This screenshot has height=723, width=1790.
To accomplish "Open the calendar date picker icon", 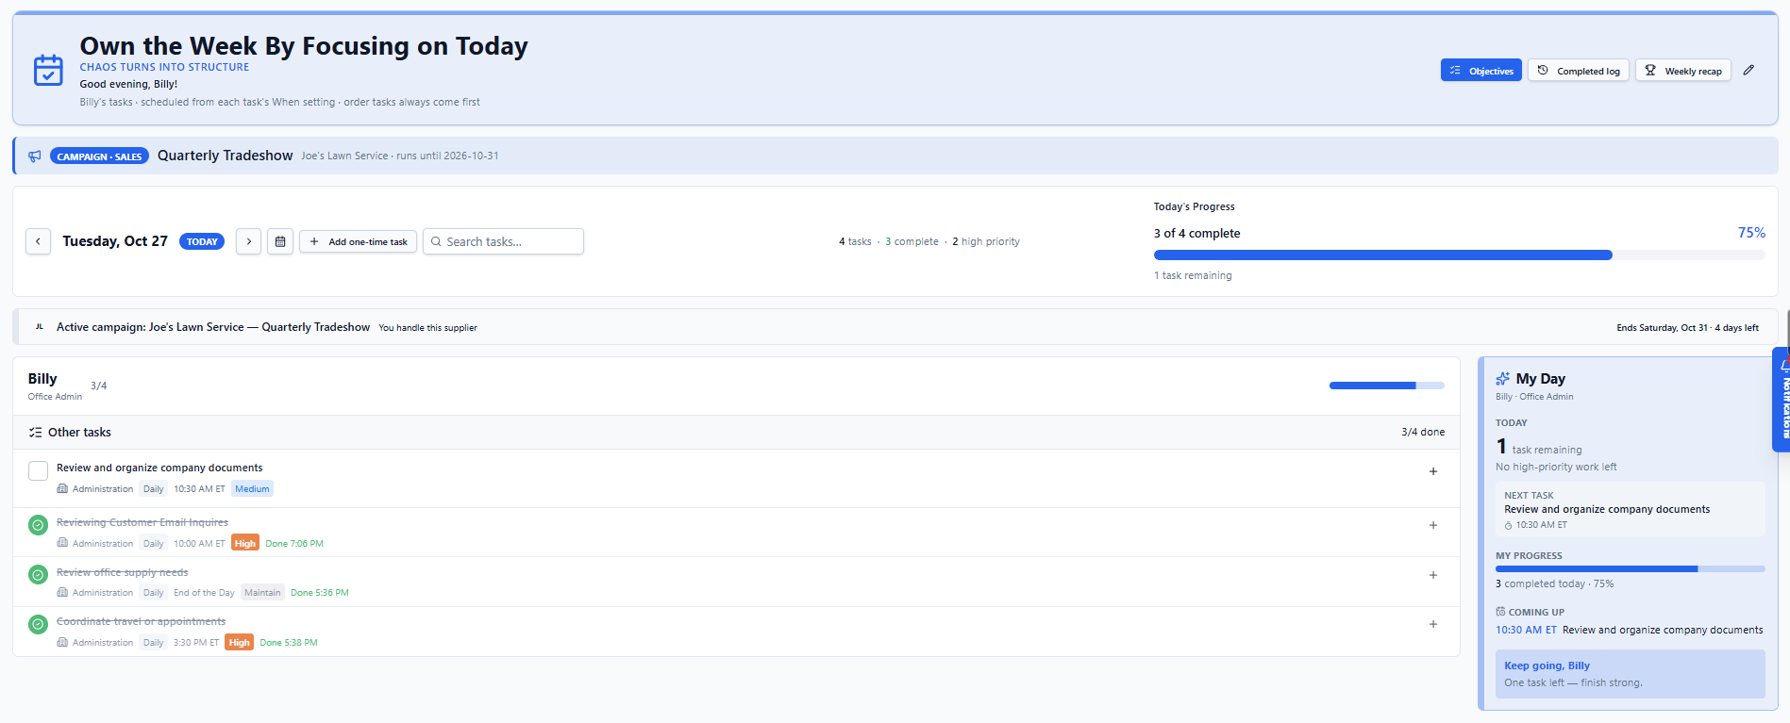I will pos(280,241).
